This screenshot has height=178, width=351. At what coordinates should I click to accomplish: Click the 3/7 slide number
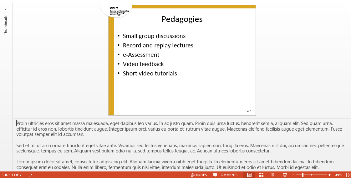click(x=249, y=111)
